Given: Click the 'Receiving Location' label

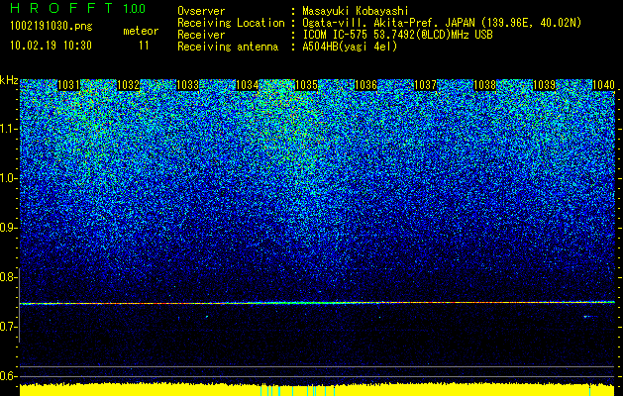Looking at the screenshot, I should tap(231, 23).
